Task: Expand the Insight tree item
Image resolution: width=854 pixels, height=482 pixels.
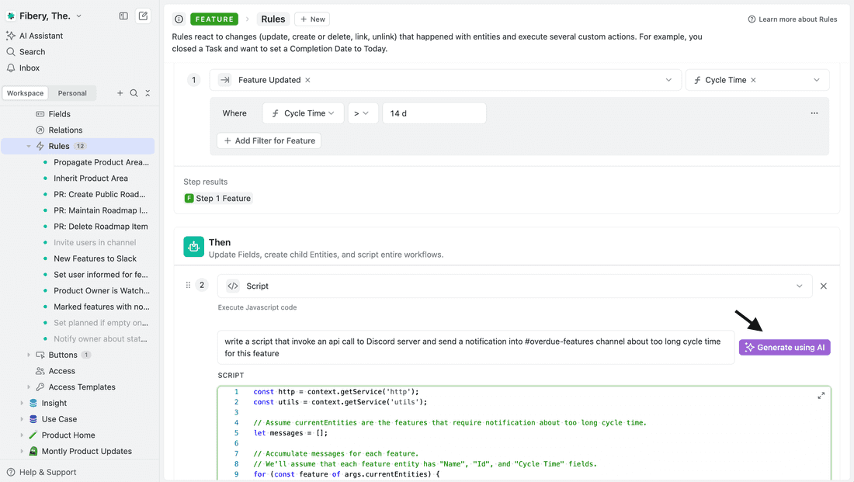Action: [x=22, y=403]
